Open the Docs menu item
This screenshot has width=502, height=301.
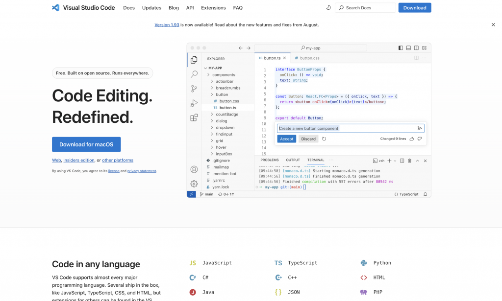point(129,8)
